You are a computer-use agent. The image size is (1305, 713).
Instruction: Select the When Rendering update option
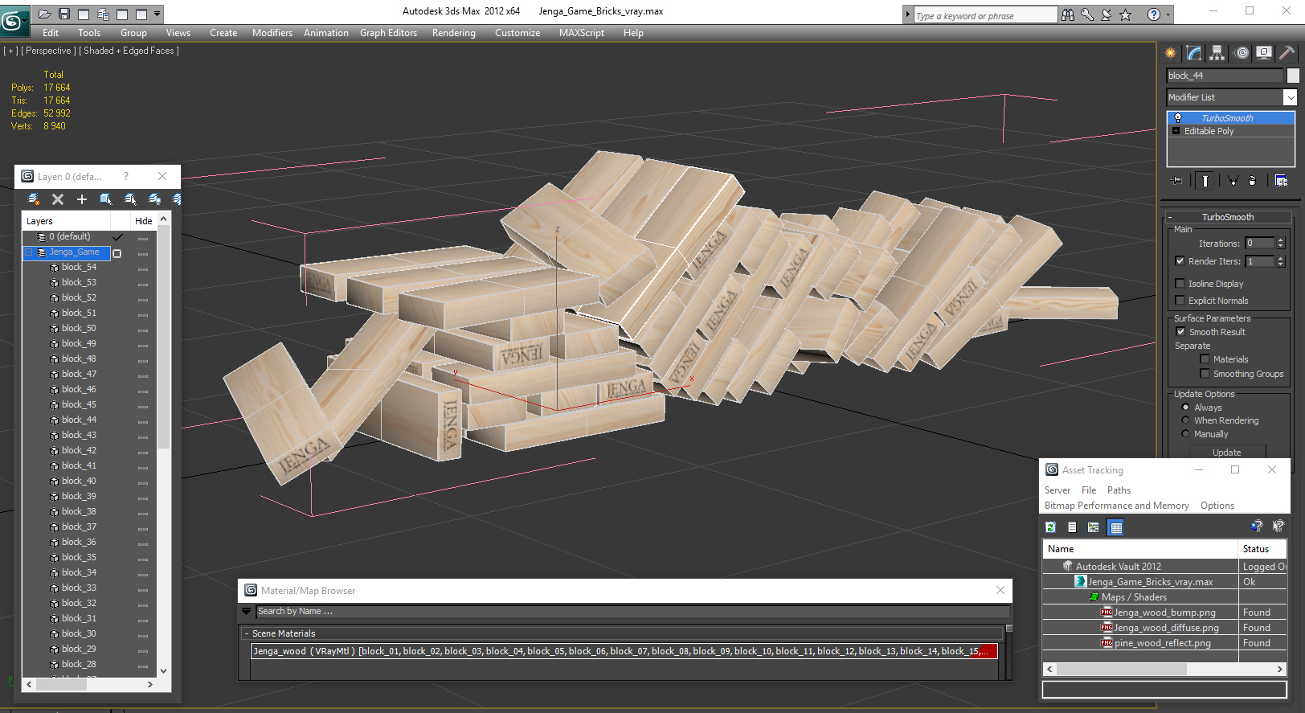tap(1185, 420)
